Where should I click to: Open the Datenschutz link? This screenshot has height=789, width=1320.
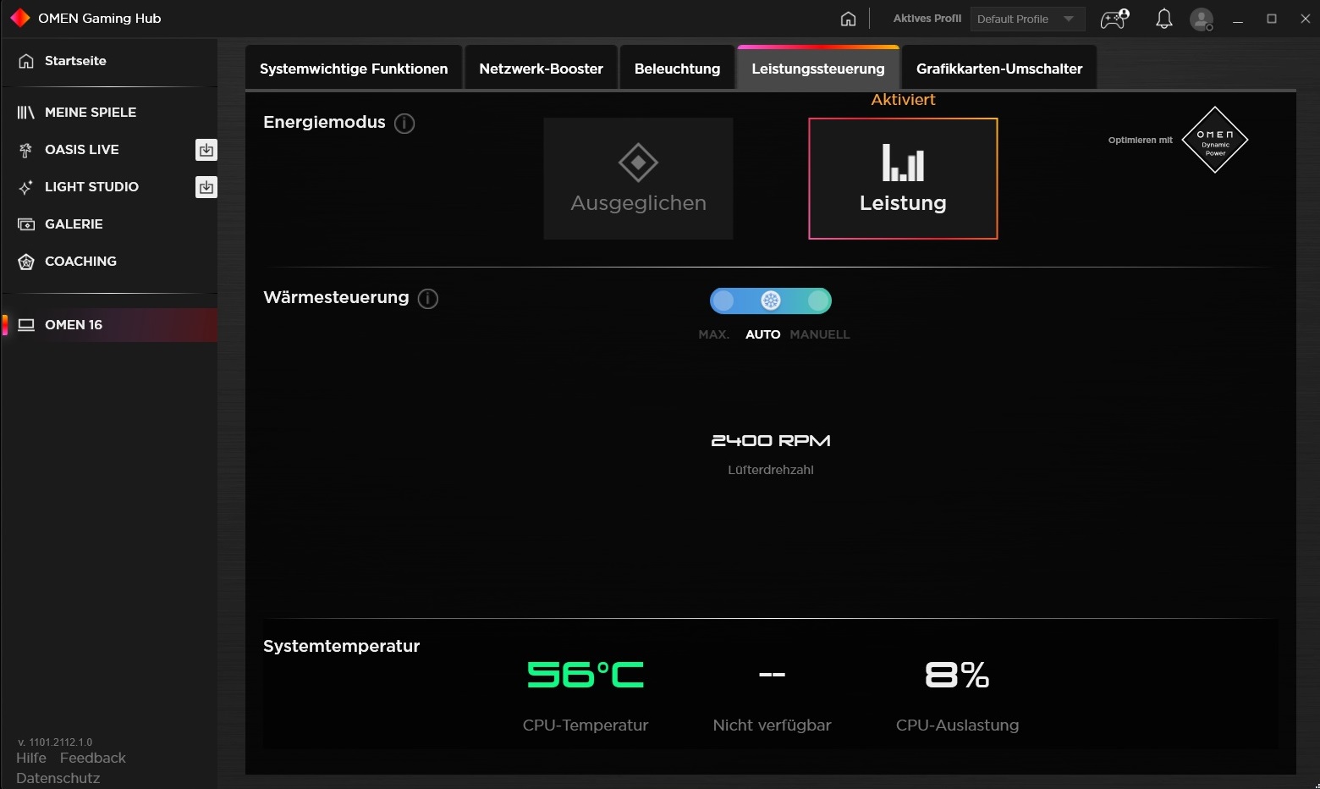(58, 778)
